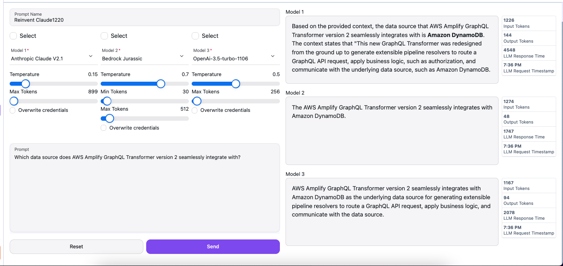Click the Model 2 response text box
The image size is (563, 266).
click(x=392, y=131)
